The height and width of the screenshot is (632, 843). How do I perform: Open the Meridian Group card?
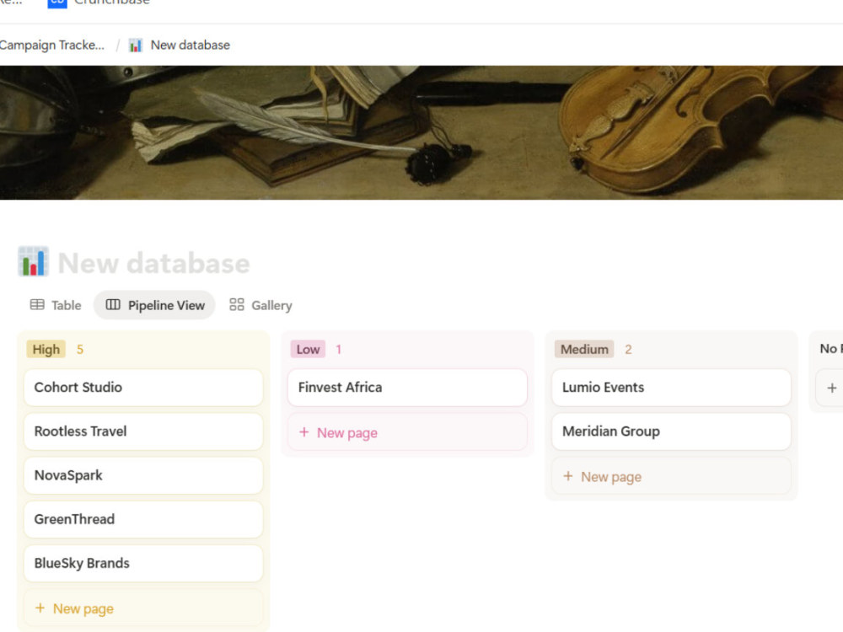tap(671, 431)
